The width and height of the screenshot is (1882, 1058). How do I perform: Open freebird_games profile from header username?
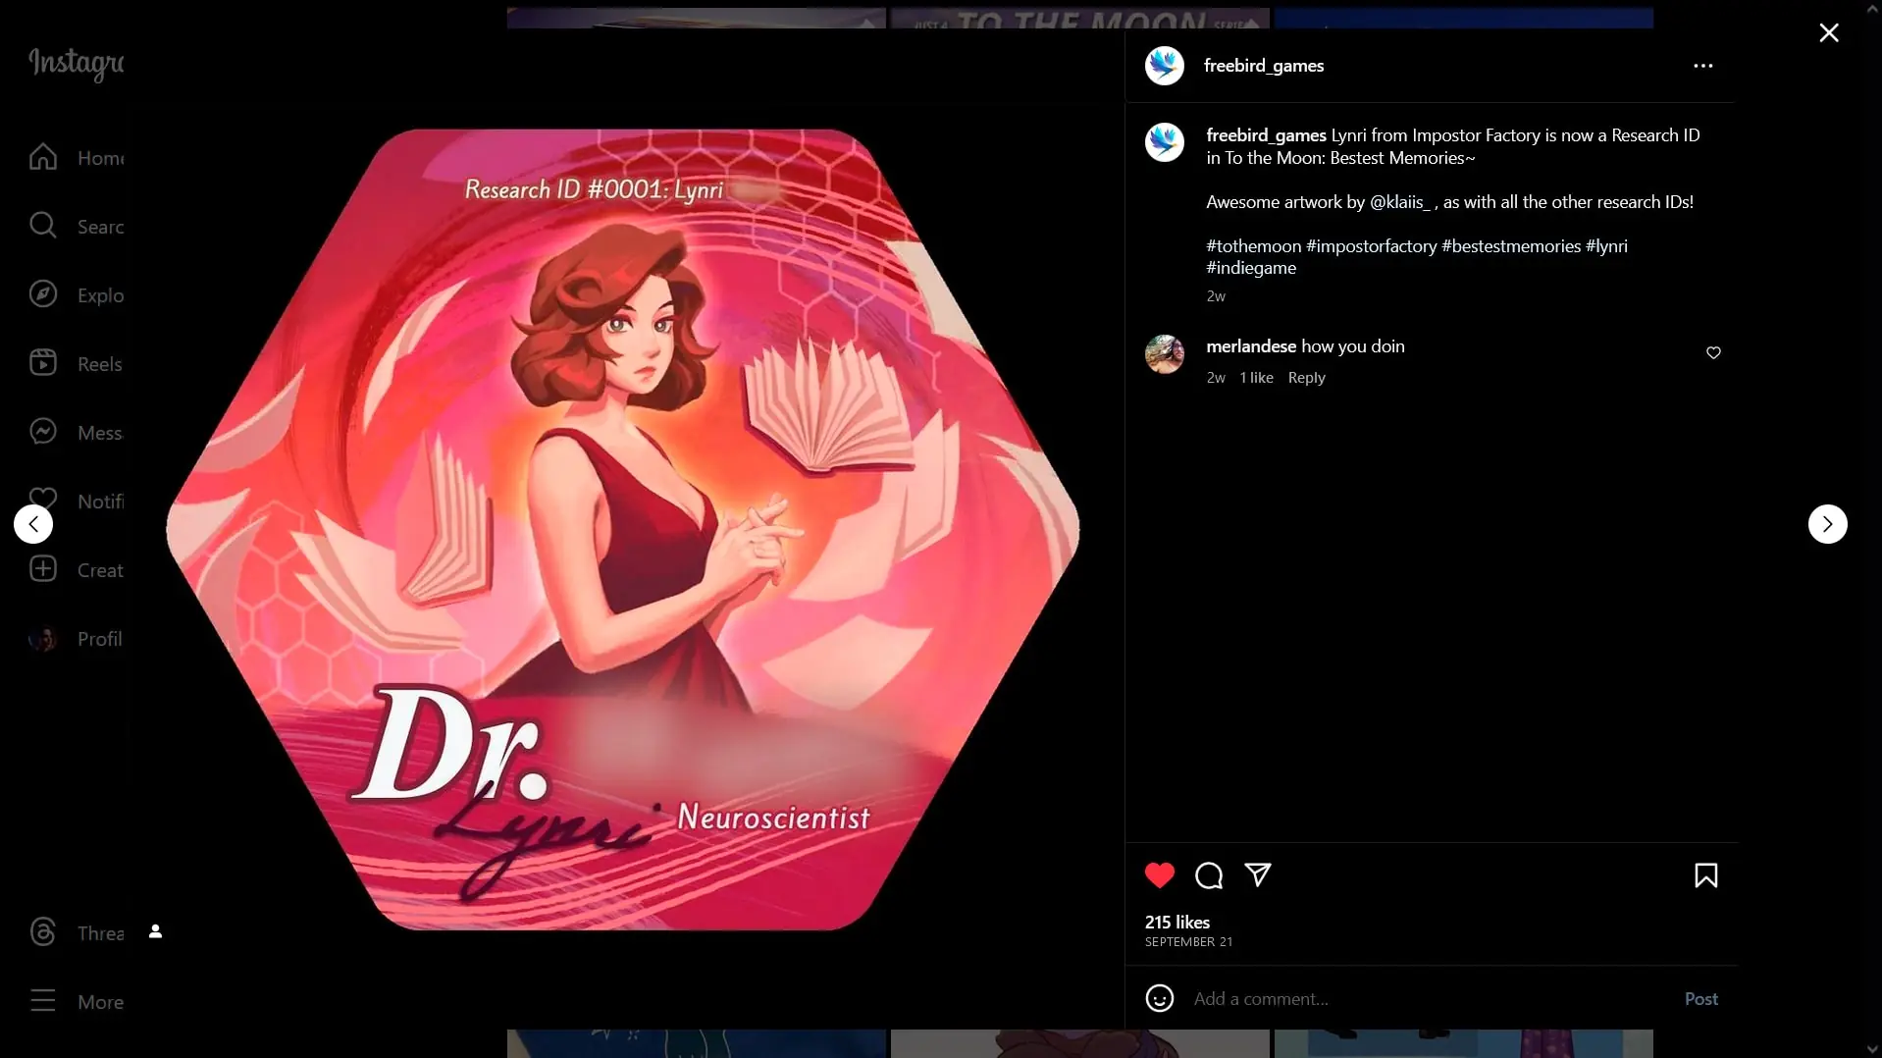(x=1263, y=66)
